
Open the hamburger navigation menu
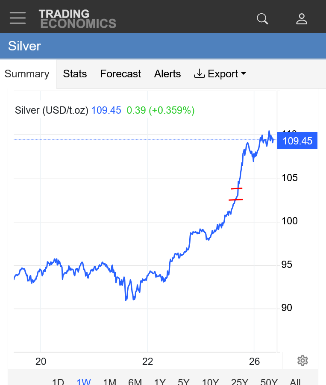coord(18,18)
